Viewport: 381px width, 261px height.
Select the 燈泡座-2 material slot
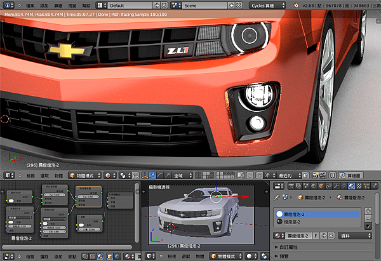[317, 222]
